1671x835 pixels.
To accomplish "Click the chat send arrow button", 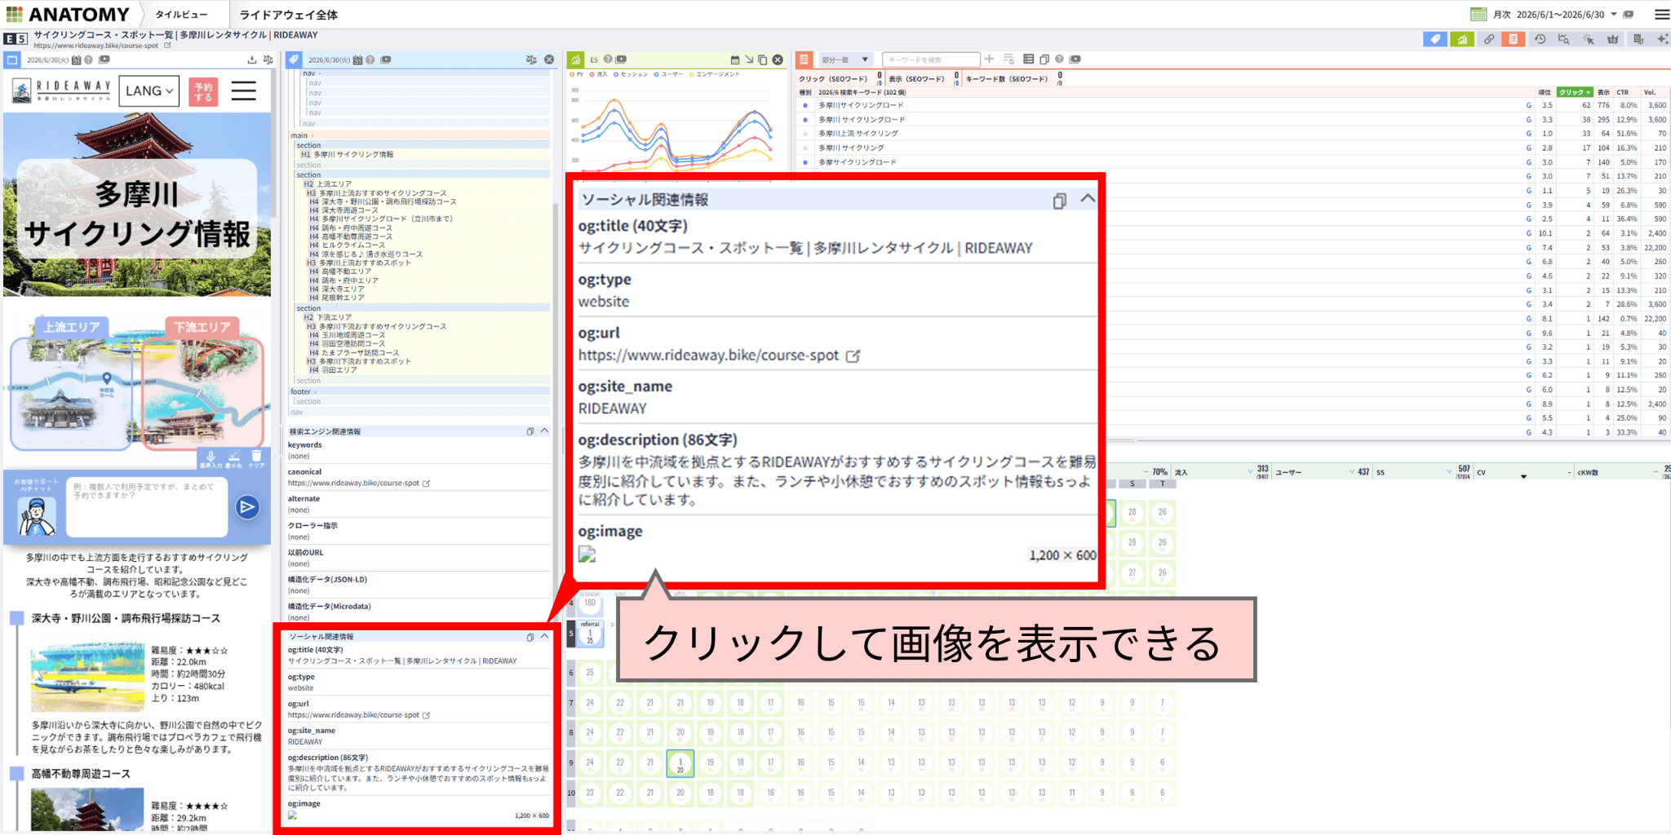I will [x=247, y=507].
